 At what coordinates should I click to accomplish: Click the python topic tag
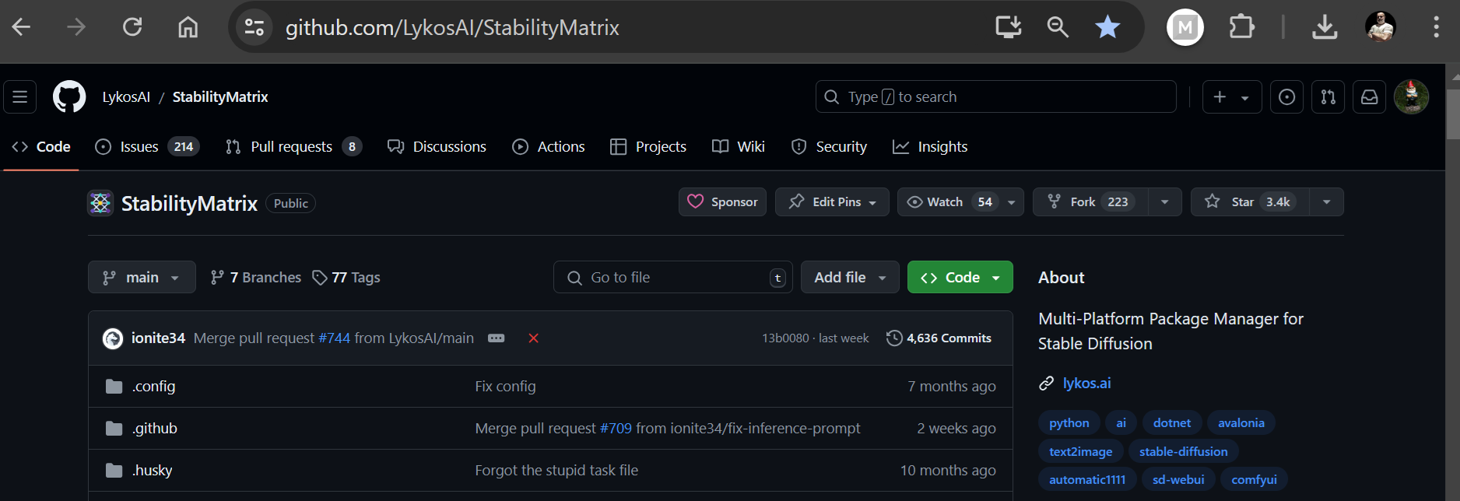[x=1069, y=423]
